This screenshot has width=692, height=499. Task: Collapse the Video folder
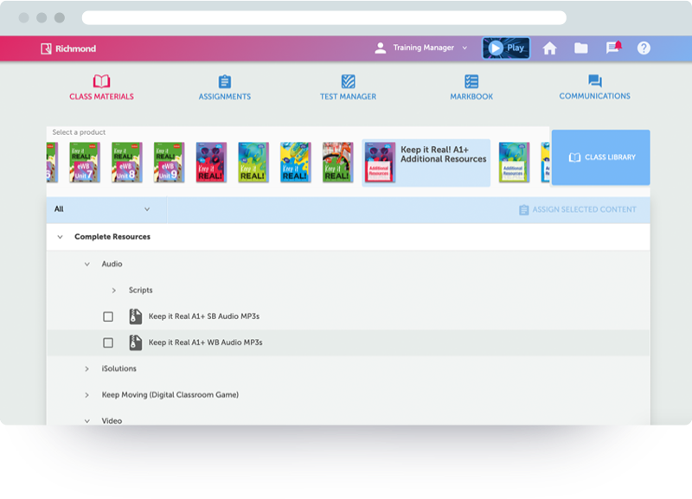click(87, 421)
